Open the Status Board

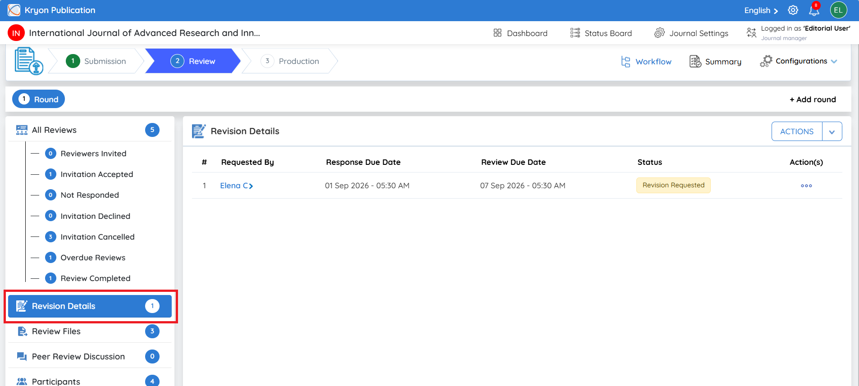(x=601, y=33)
